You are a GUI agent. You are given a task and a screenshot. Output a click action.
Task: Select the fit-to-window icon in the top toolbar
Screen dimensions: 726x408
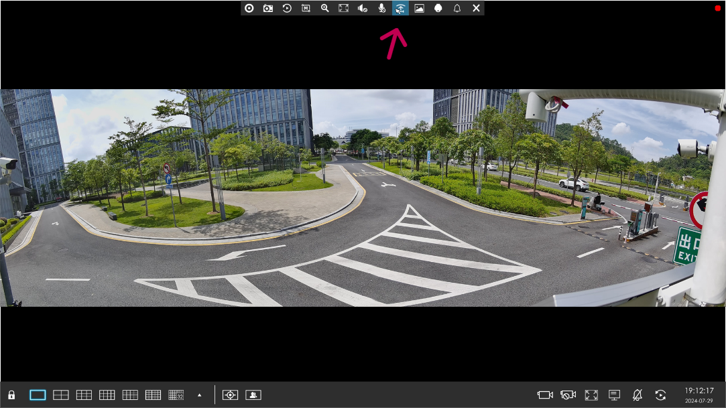(343, 8)
